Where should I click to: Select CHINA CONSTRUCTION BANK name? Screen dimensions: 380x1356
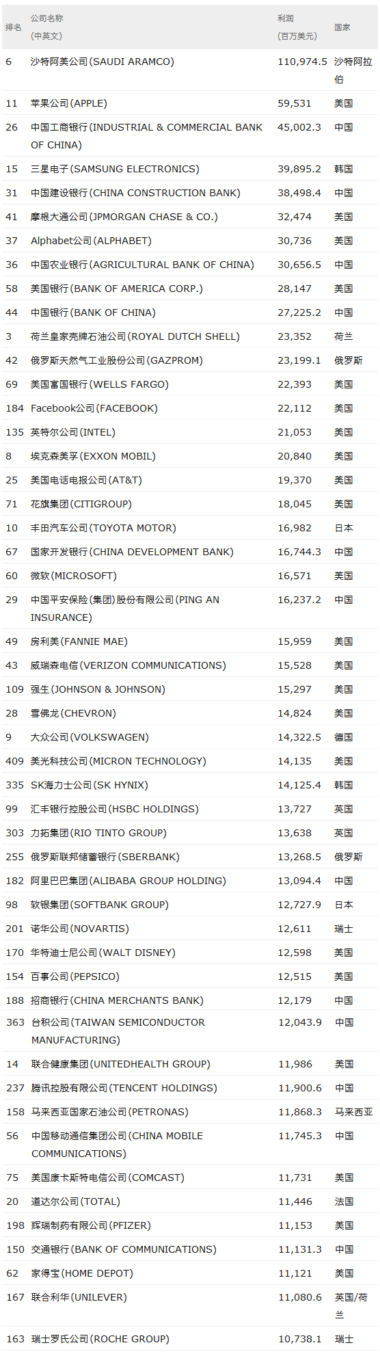coord(136,193)
